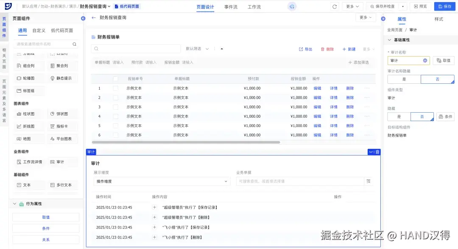
Task: Set 隐藏 option to 否
Action: (422, 117)
